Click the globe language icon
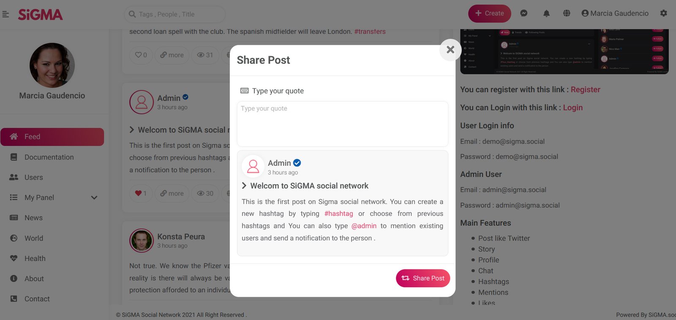This screenshot has width=676, height=320. (567, 13)
